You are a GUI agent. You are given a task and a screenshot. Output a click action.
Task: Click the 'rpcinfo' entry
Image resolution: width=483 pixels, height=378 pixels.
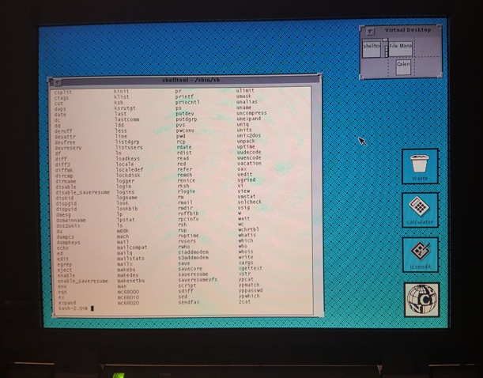click(x=188, y=219)
